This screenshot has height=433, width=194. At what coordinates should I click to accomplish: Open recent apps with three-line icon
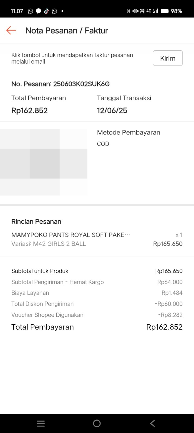pos(41,424)
